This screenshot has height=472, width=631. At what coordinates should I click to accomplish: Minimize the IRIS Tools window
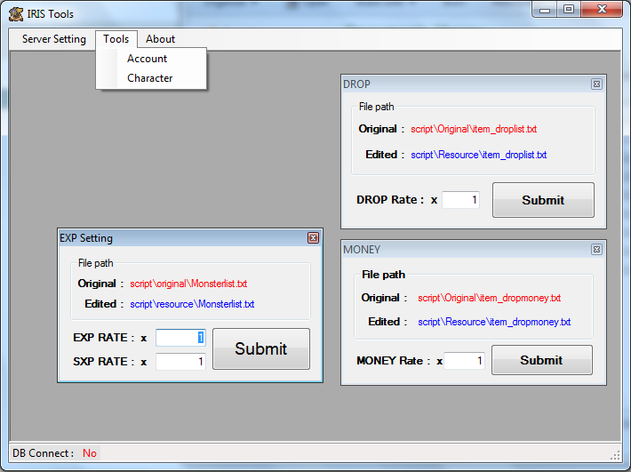coord(546,10)
